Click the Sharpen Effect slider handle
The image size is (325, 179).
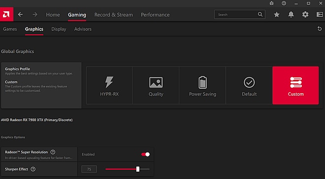point(138,169)
